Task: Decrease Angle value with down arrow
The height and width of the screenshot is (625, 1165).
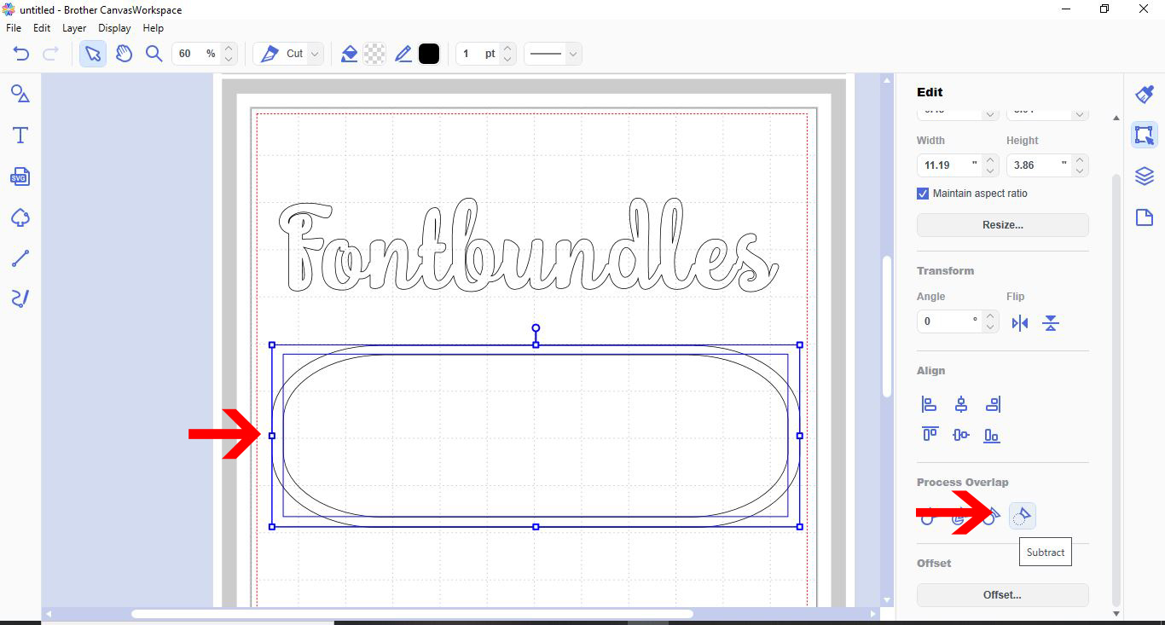Action: tap(990, 327)
